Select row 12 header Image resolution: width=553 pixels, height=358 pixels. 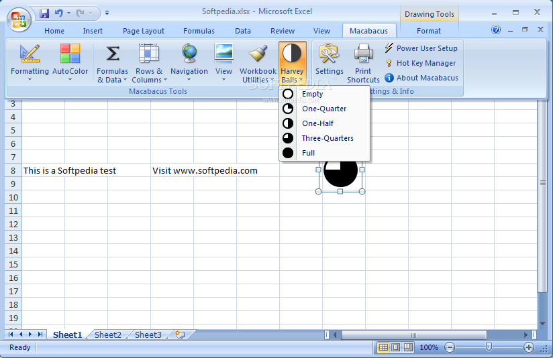(x=13, y=224)
